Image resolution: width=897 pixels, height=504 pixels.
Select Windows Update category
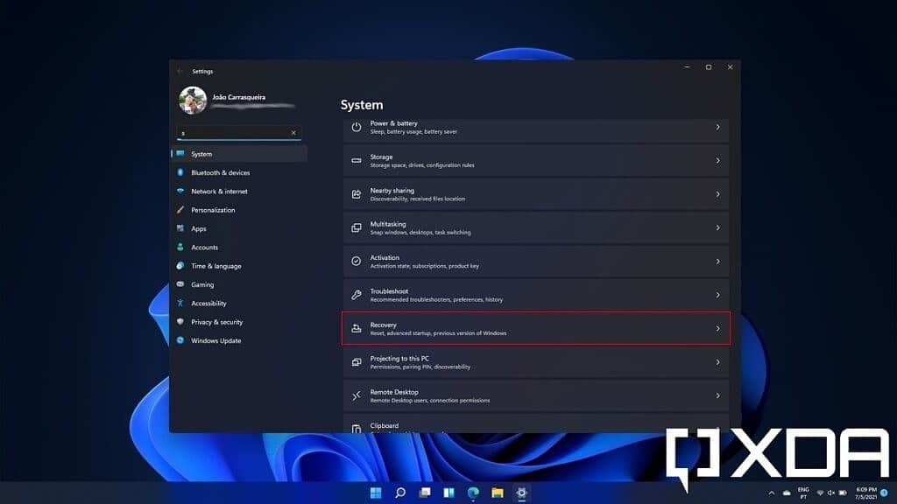point(239,340)
